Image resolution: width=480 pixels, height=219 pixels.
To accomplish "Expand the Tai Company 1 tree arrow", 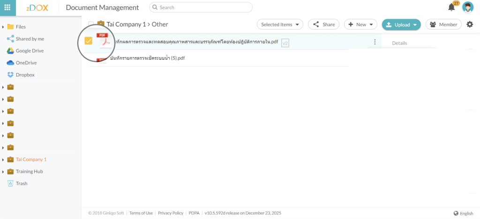I will pyautogui.click(x=3, y=159).
